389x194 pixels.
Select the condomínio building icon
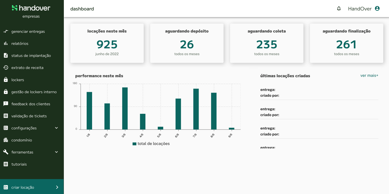pos(6,140)
